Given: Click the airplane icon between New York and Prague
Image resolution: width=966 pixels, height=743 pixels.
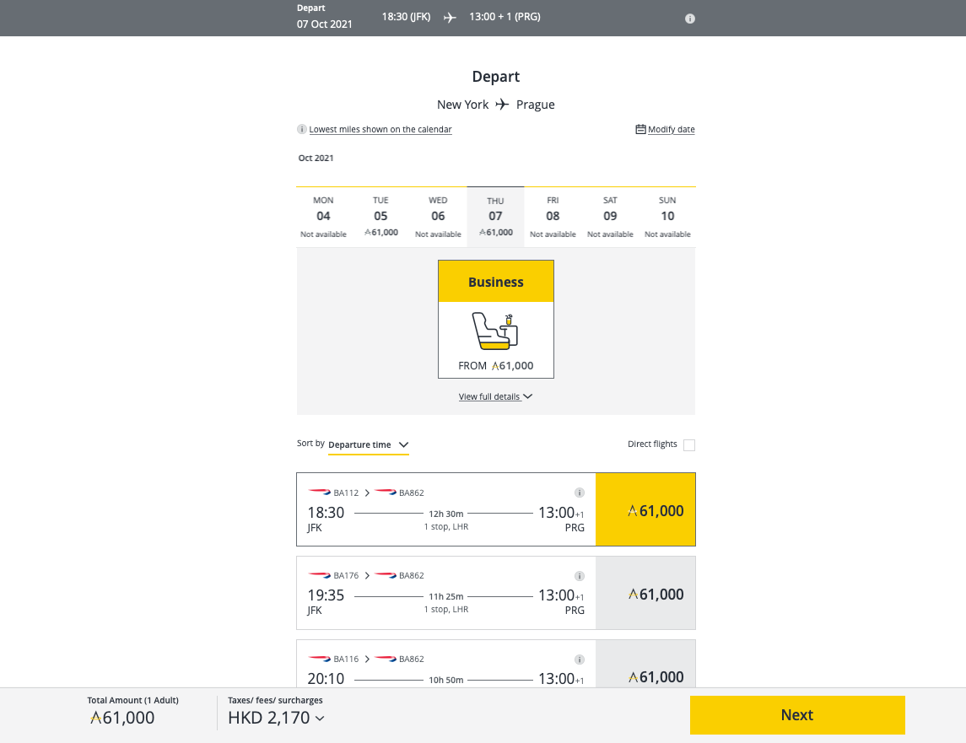Looking at the screenshot, I should (x=502, y=104).
